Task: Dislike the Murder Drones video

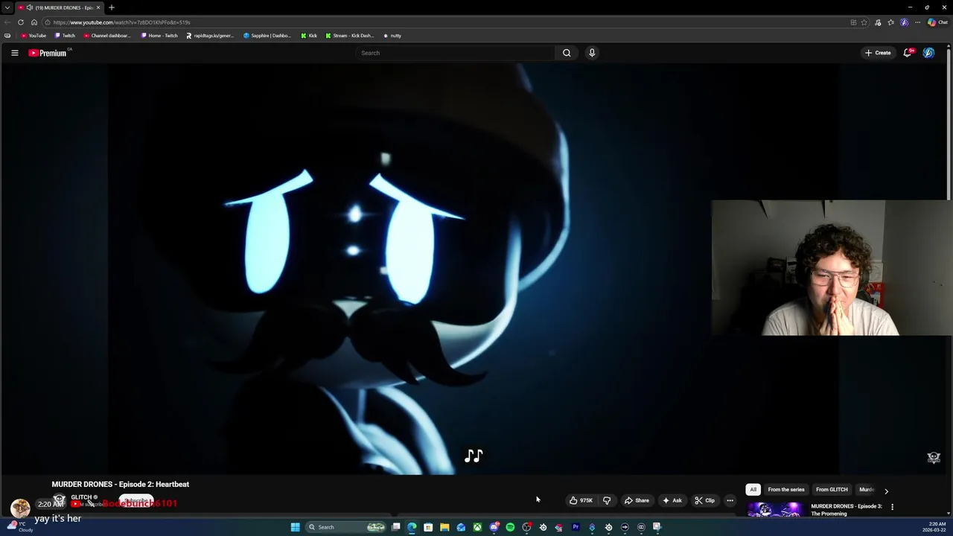Action: (607, 500)
